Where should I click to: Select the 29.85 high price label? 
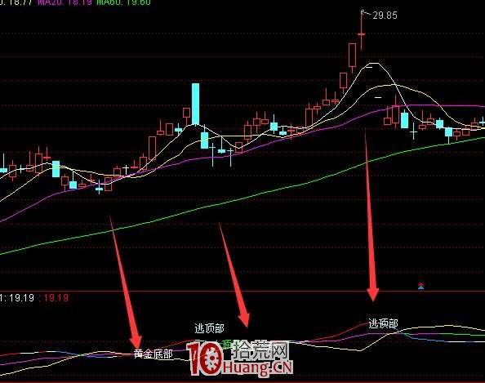(385, 16)
